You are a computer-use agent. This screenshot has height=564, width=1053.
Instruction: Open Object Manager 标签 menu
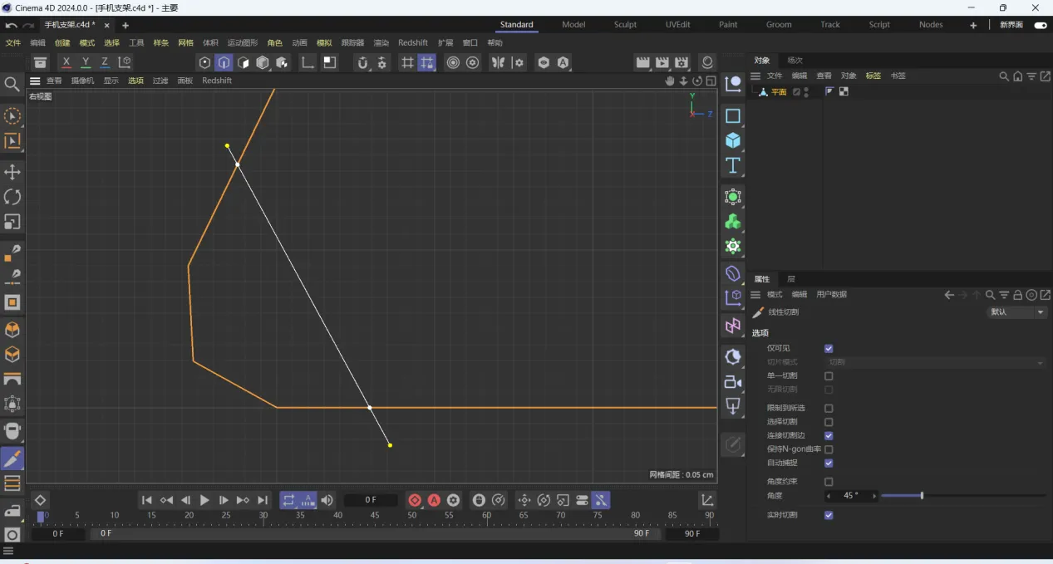[x=873, y=76]
